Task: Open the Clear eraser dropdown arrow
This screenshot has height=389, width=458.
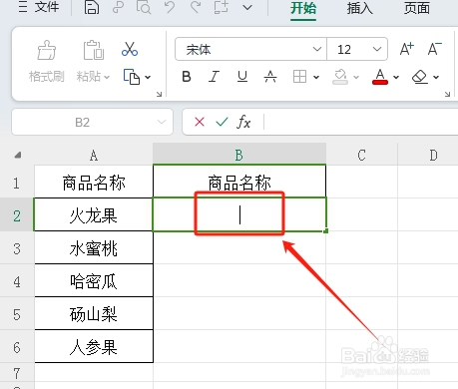Action: tap(436, 77)
